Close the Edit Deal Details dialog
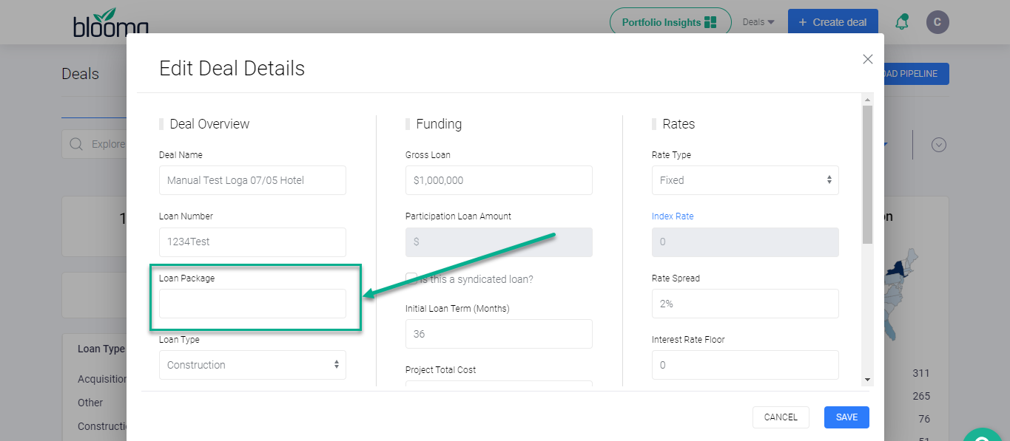1010x441 pixels. point(868,59)
